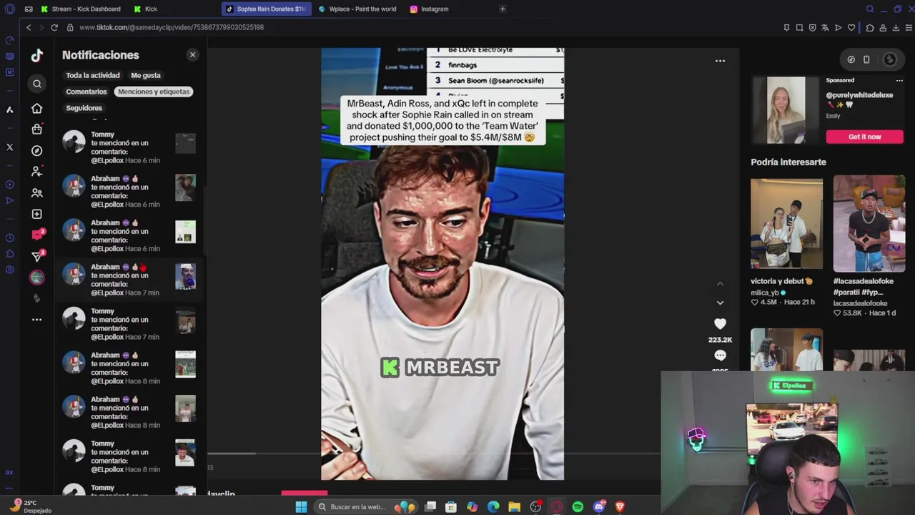The image size is (915, 515).
Task: Like the video with the heart icon
Action: pyautogui.click(x=720, y=324)
